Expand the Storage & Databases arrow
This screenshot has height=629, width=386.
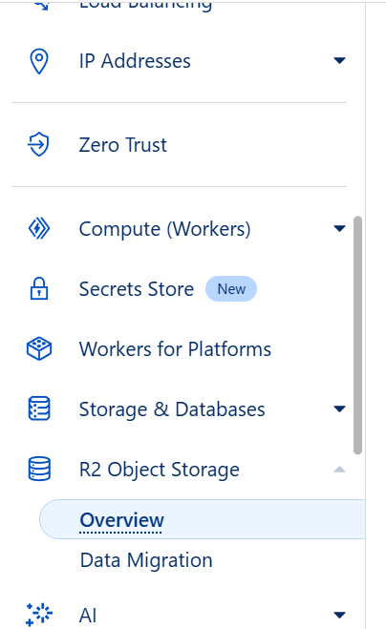tap(339, 409)
